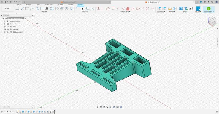This screenshot has width=219, height=114.
Task: Toggle visibility of the Origin folder
Action: (8, 27)
